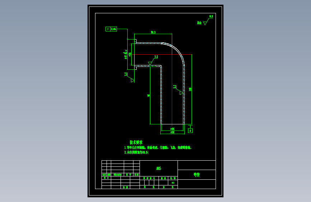Click the geometric tolerance frame near the flange
The width and height of the screenshot is (311, 202).
(x=111, y=29)
